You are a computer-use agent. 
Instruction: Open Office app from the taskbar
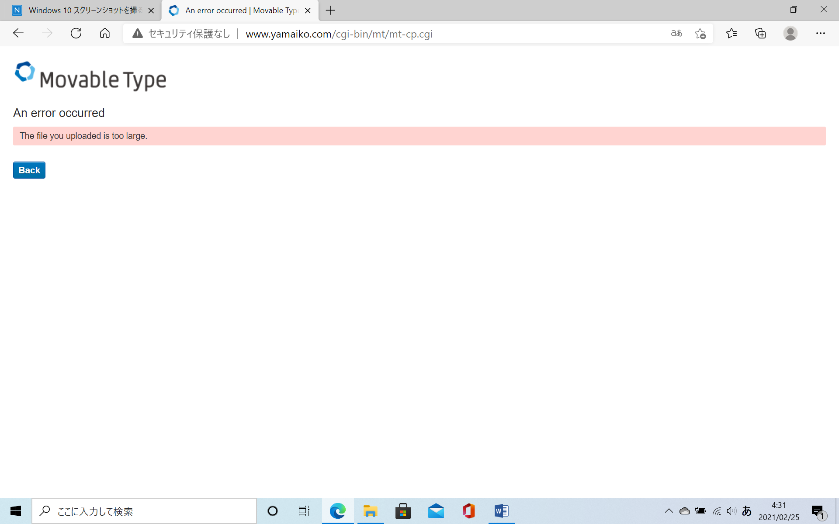click(x=468, y=511)
